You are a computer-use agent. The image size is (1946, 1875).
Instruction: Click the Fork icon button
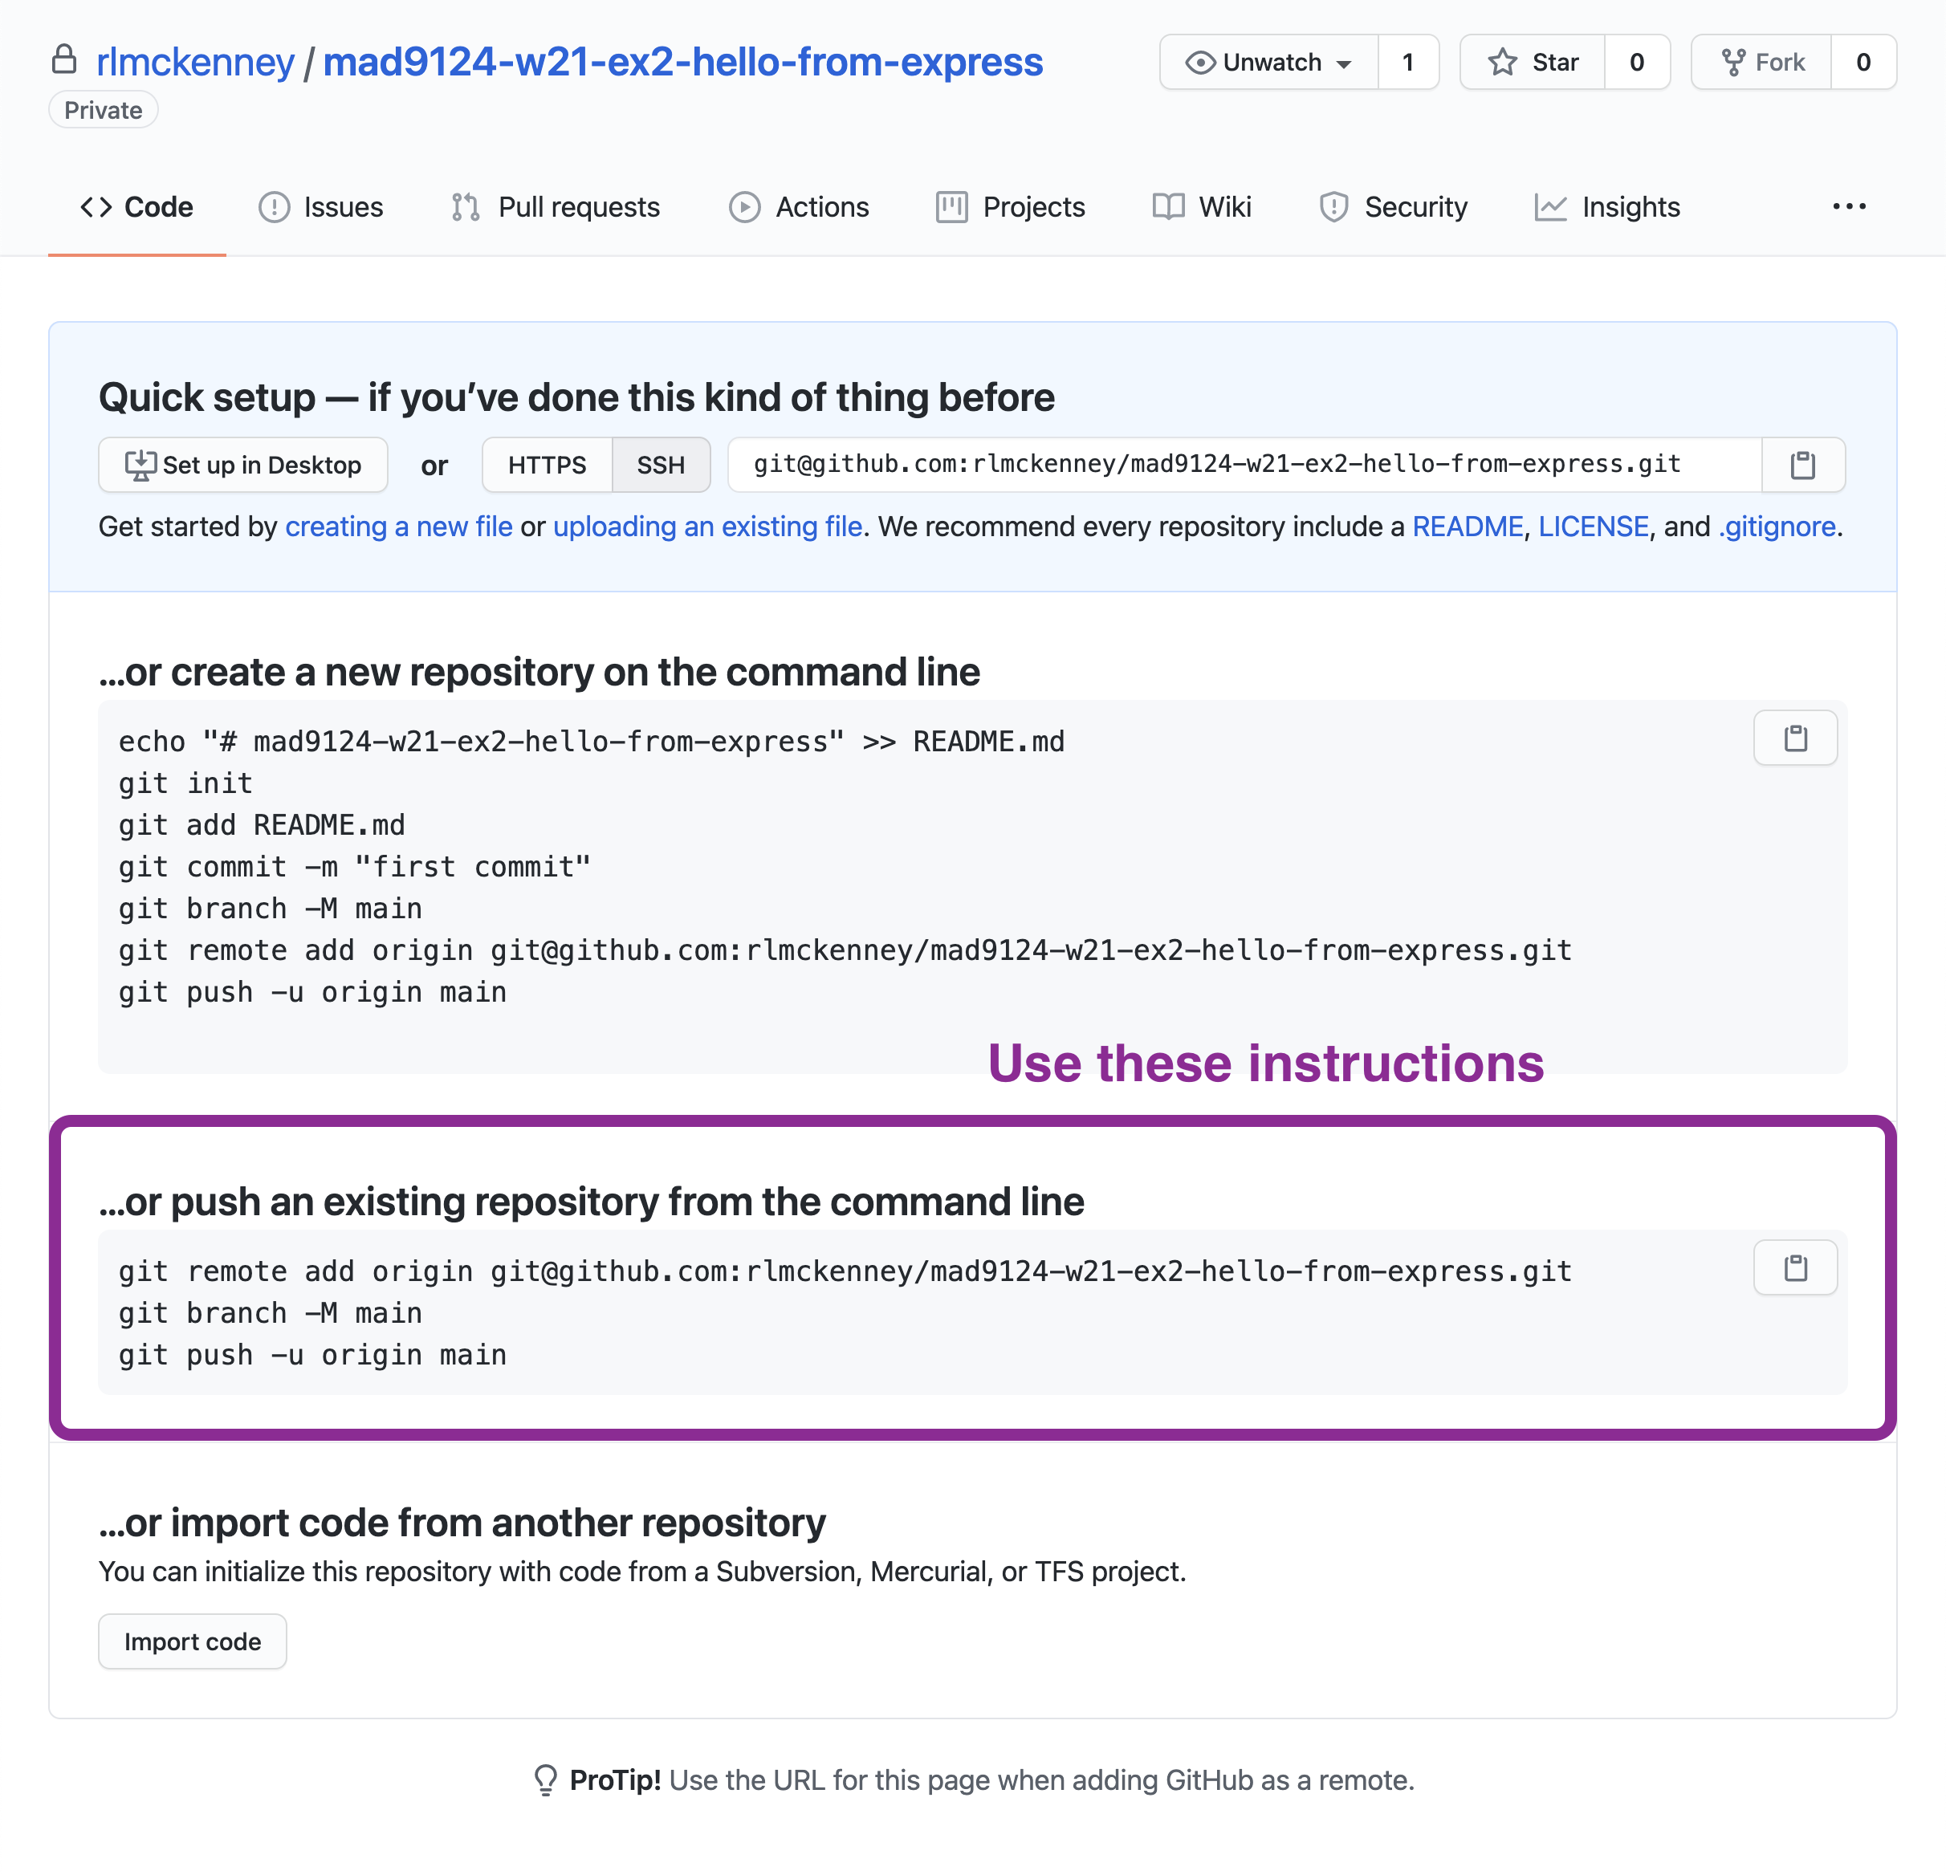pyautogui.click(x=1761, y=63)
